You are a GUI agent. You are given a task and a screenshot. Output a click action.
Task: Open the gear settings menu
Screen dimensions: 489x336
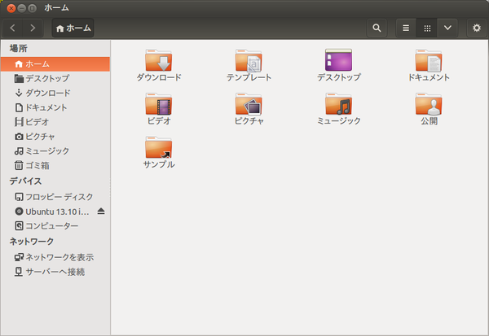click(477, 28)
